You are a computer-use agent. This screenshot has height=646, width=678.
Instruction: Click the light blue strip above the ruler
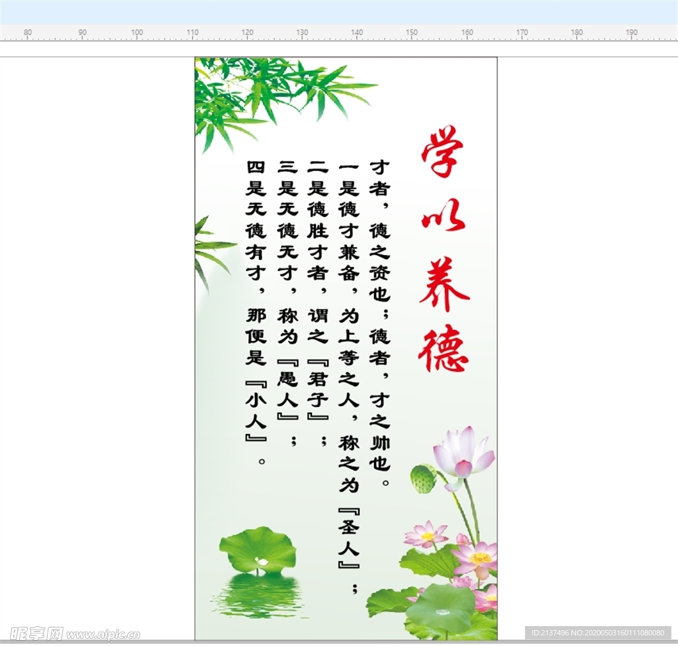[339, 10]
